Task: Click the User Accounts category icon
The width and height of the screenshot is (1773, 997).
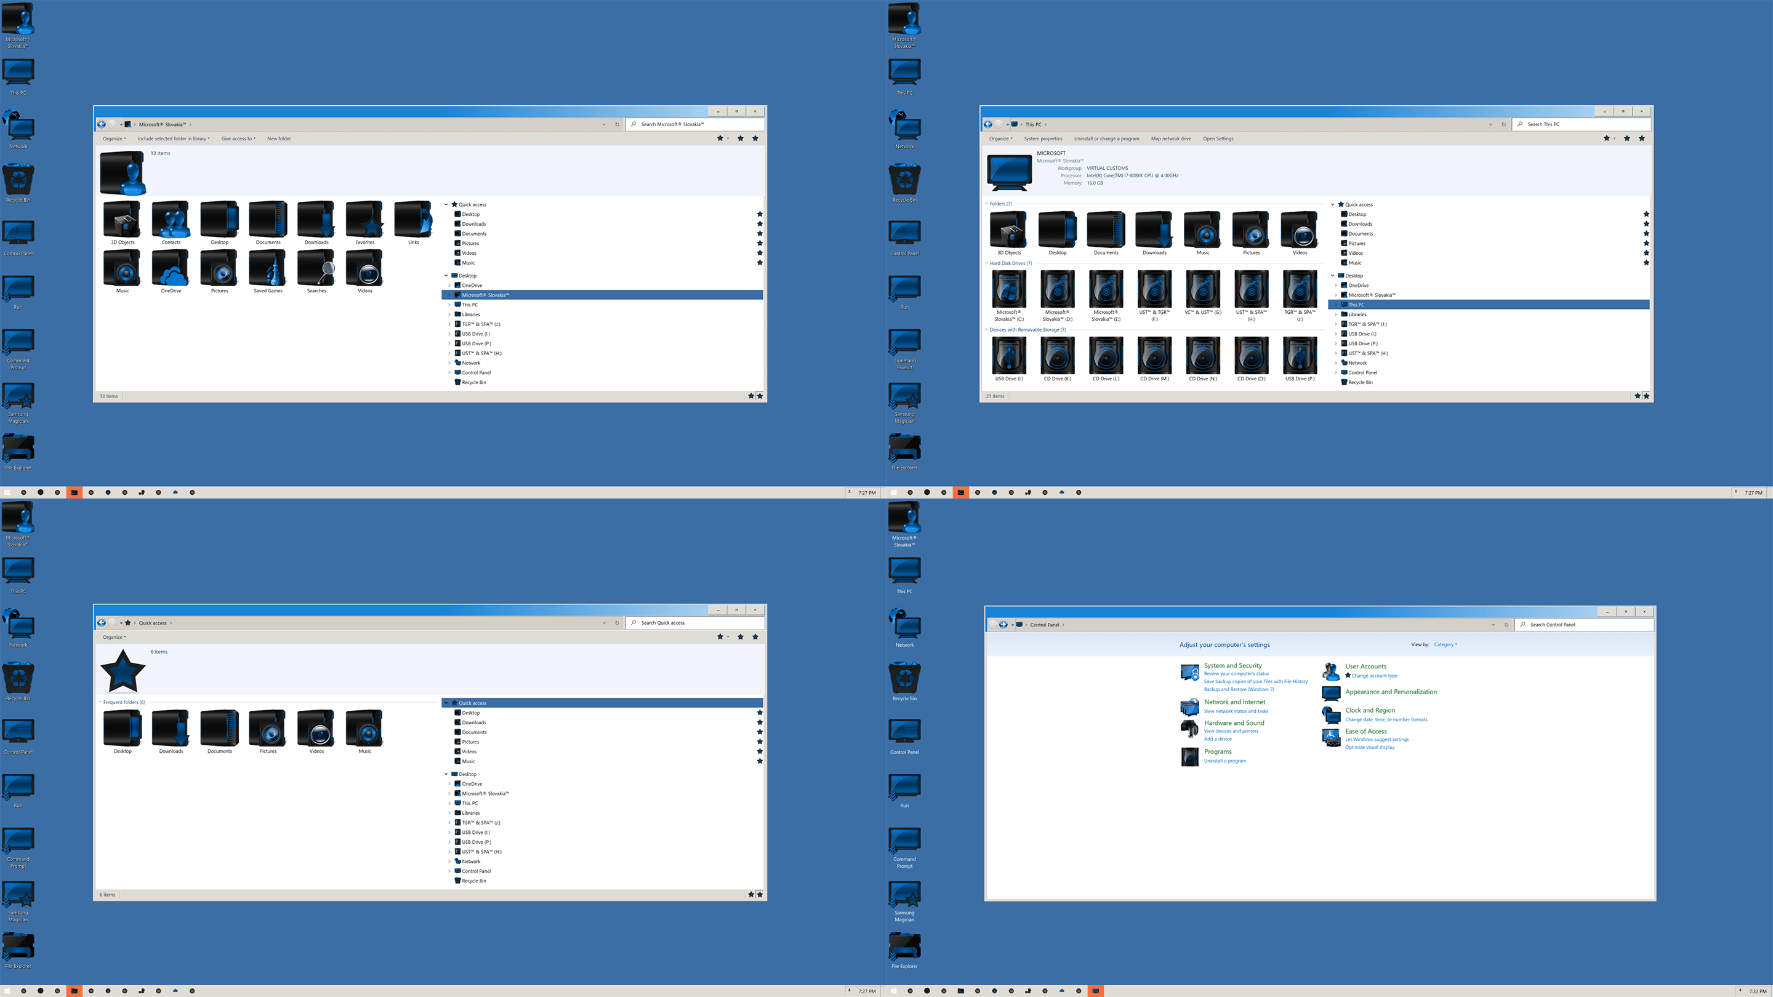Action: [1331, 671]
